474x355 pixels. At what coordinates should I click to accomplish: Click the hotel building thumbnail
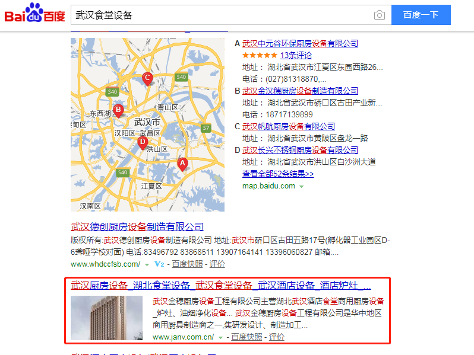[106, 318]
